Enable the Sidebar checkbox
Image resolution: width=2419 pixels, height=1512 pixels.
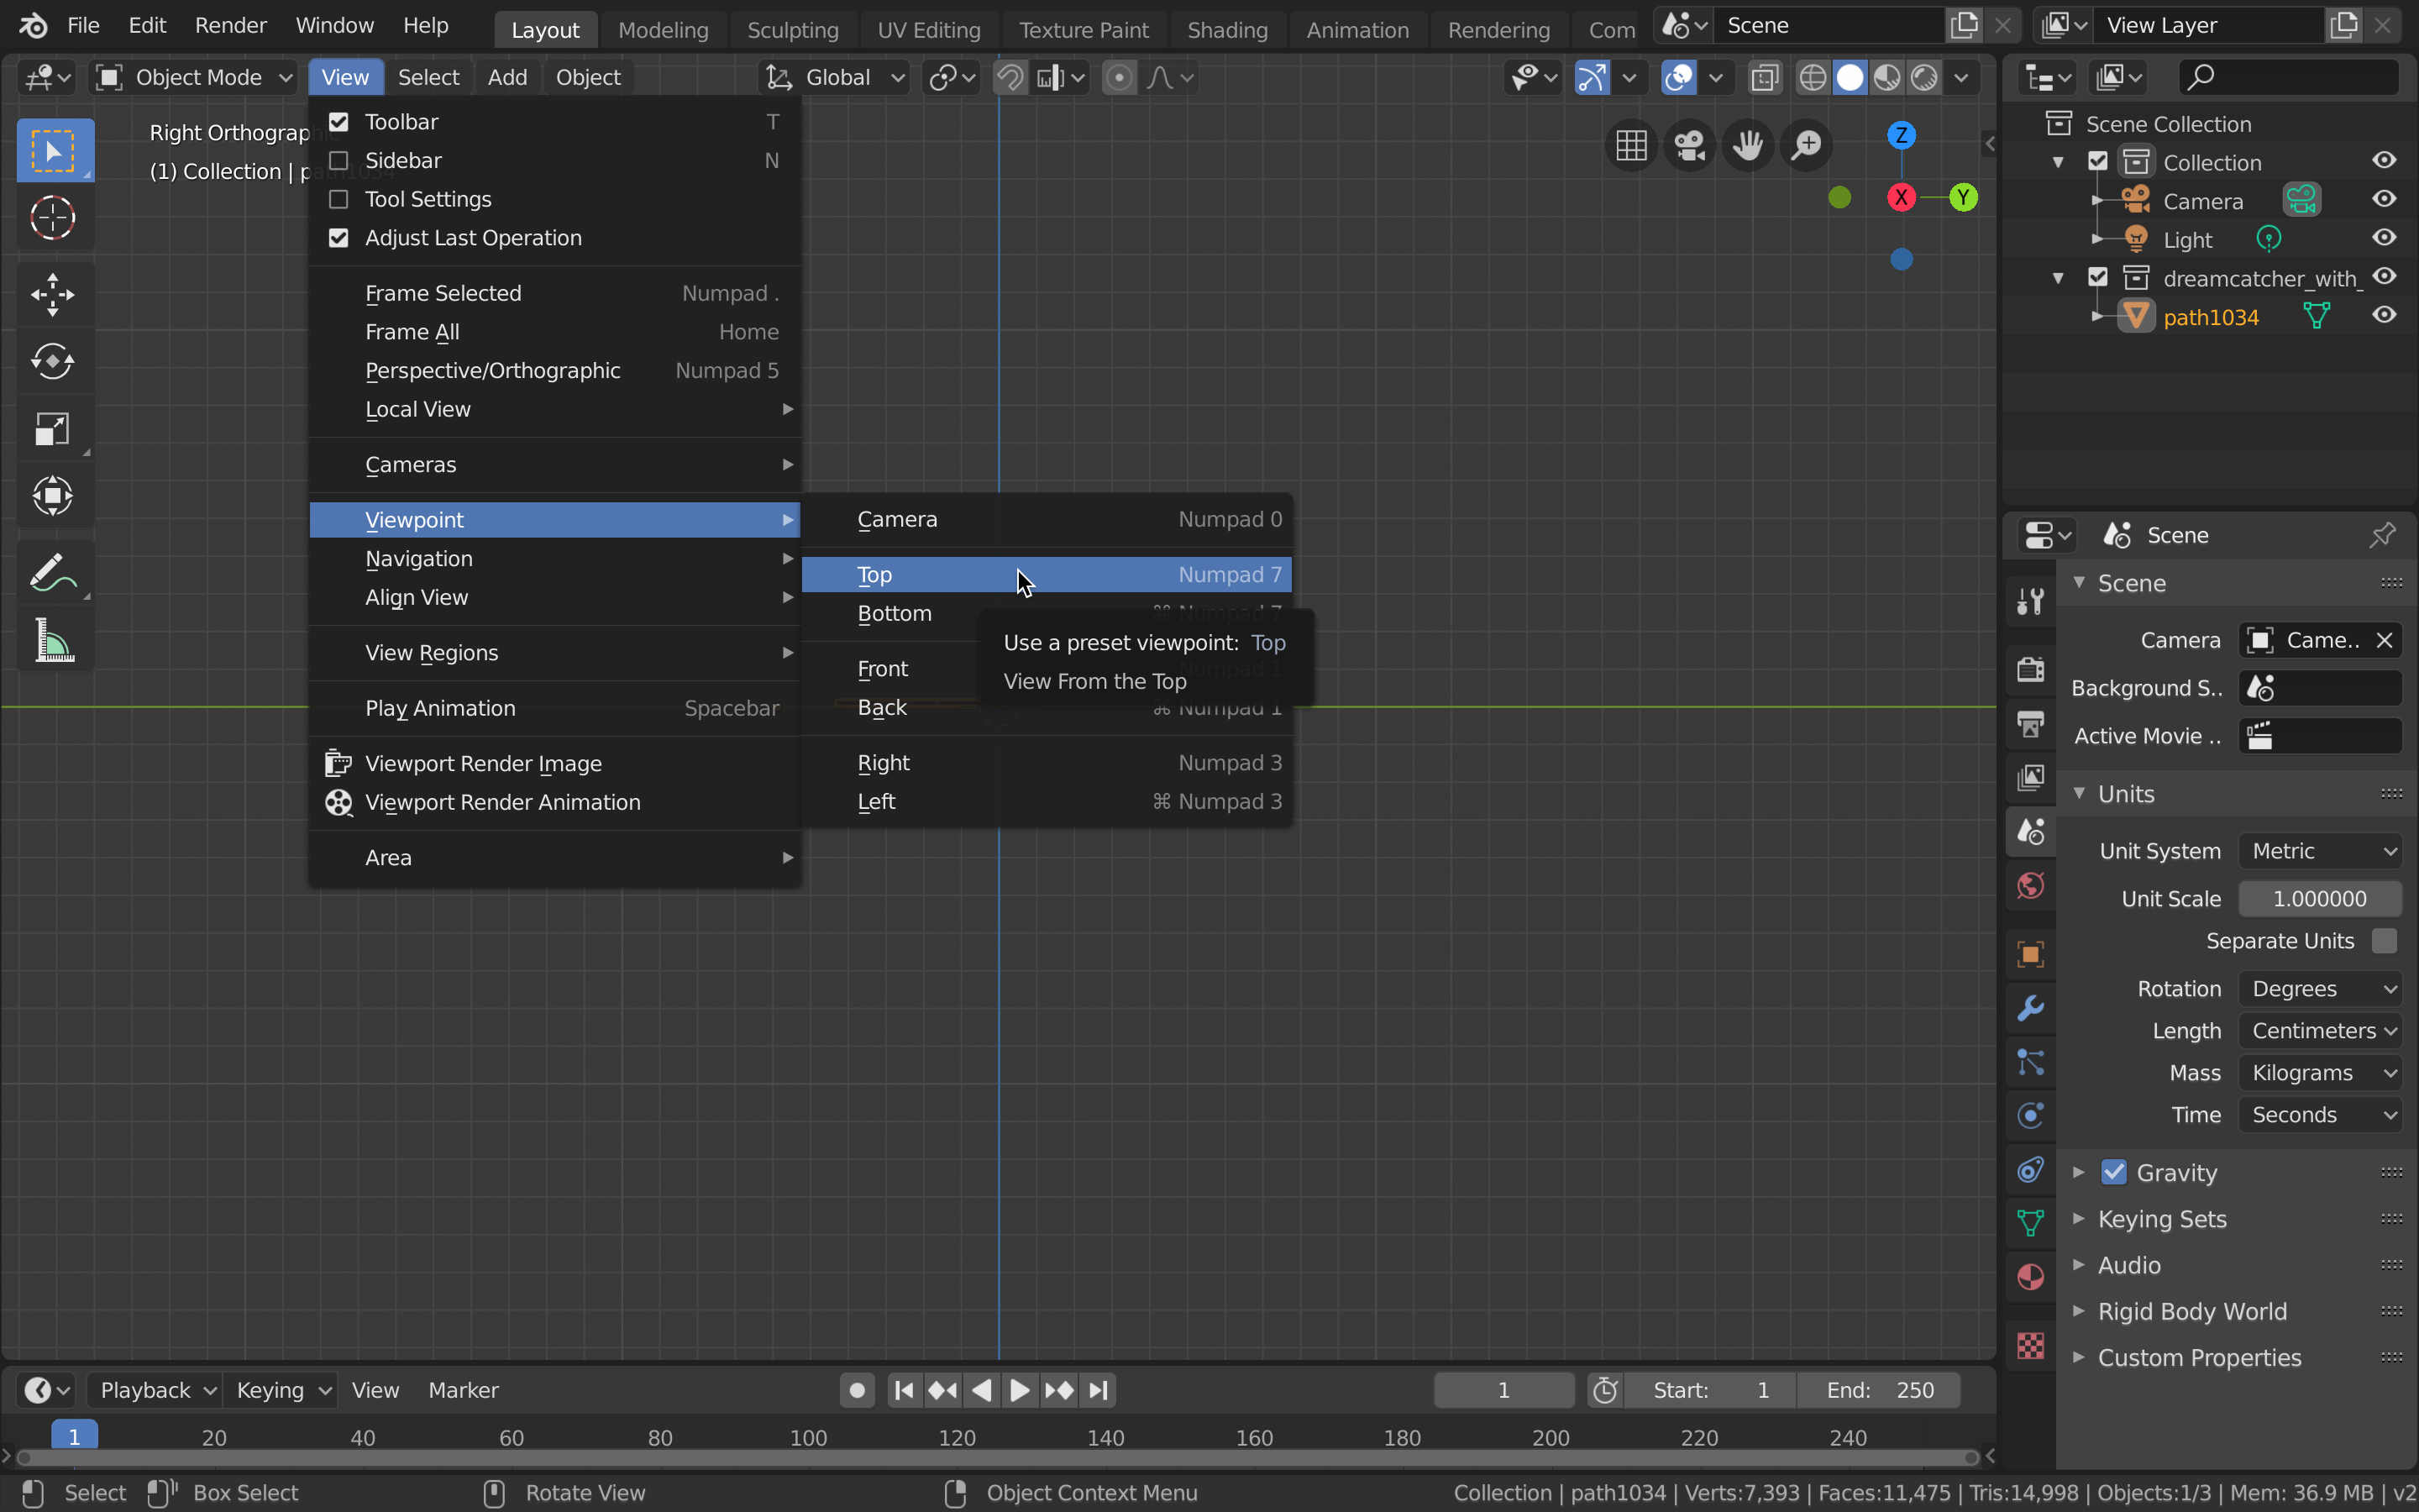(338, 161)
